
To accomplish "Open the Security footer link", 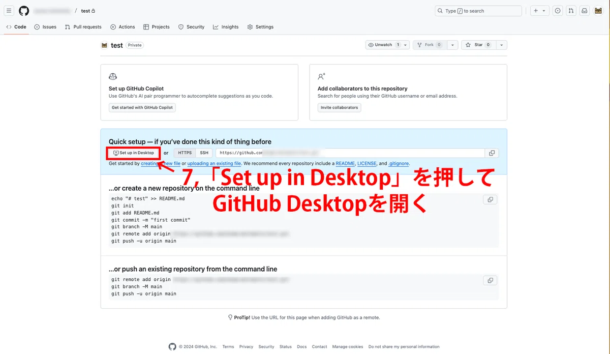I will (x=266, y=347).
